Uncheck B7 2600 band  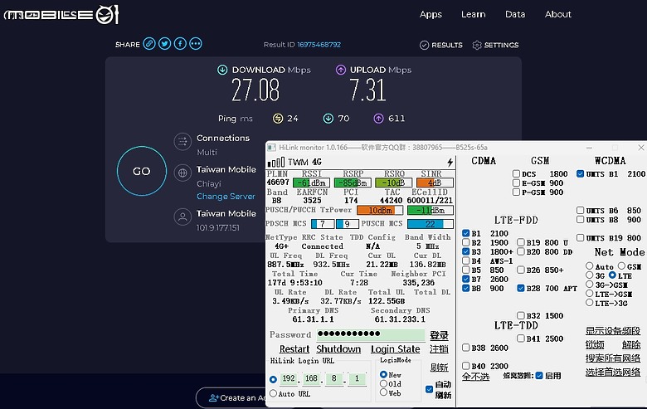point(466,279)
